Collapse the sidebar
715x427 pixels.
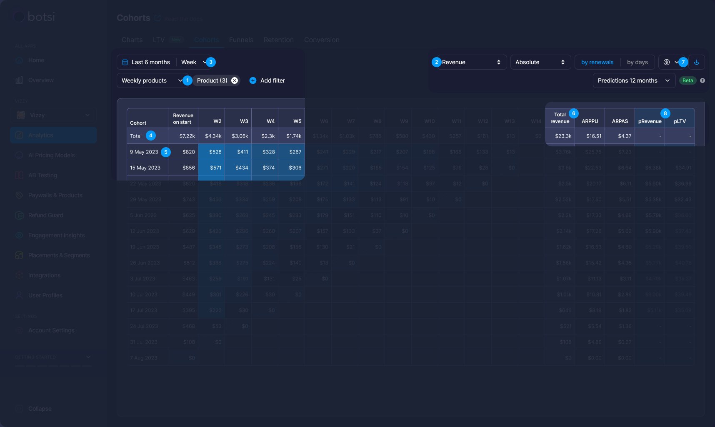coord(40,409)
